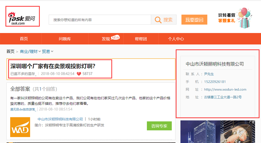
Task: Expand the 商业/理财 category dropdown
Action: tap(30, 52)
